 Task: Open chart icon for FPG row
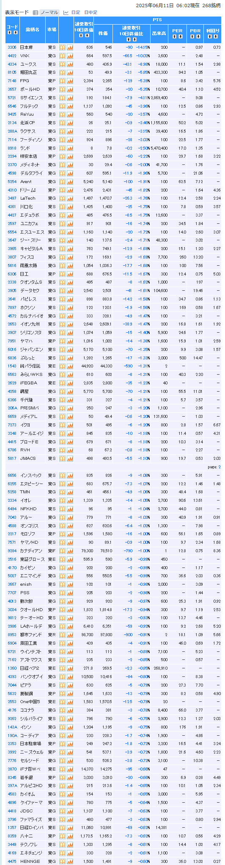[70, 81]
